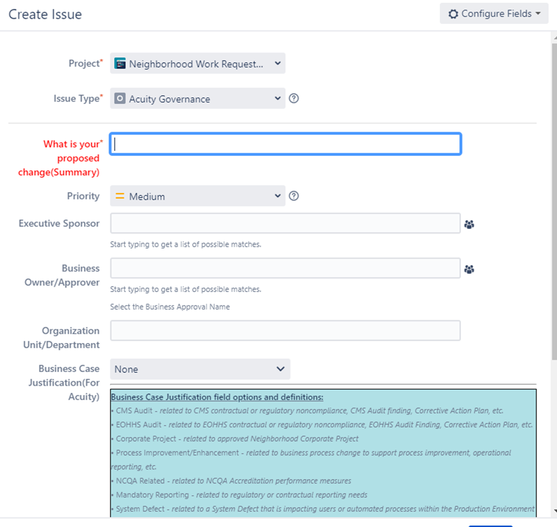This screenshot has height=527, width=557.
Task: Expand the Issue Type dropdown
Action: pyautogui.click(x=198, y=98)
